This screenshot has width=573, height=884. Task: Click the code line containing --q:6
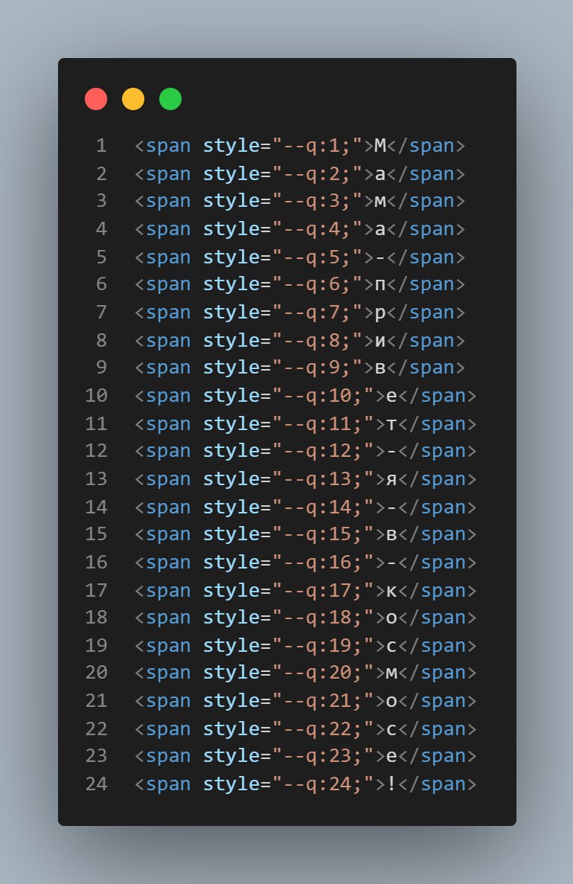point(299,284)
